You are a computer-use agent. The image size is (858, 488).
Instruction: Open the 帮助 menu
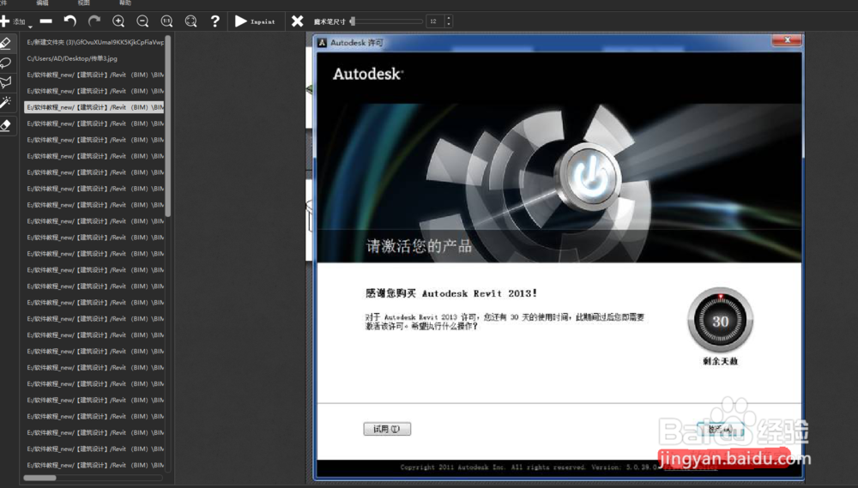click(x=125, y=3)
